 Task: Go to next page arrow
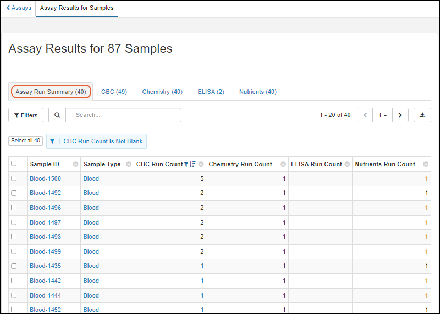coord(400,115)
